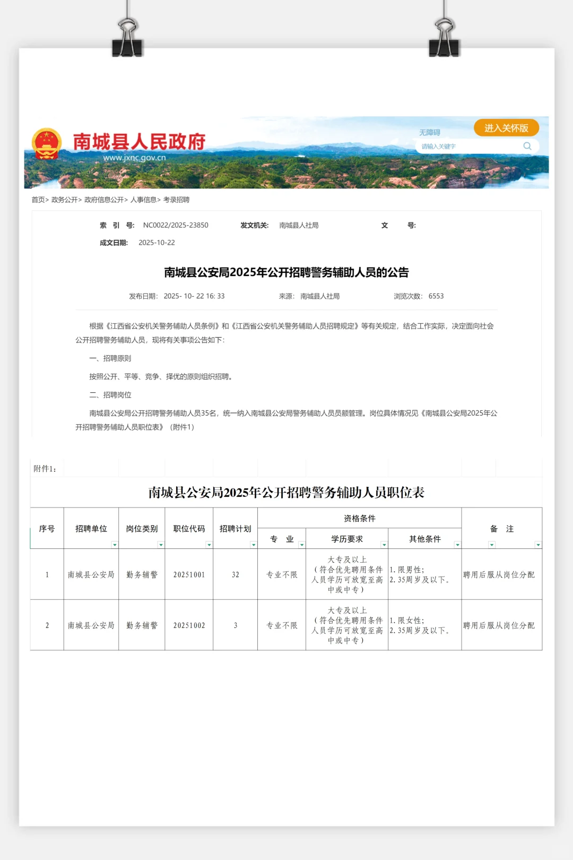This screenshot has height=860, width=573.
Task: Click the 资格条件 merged header cell
Action: point(360,518)
